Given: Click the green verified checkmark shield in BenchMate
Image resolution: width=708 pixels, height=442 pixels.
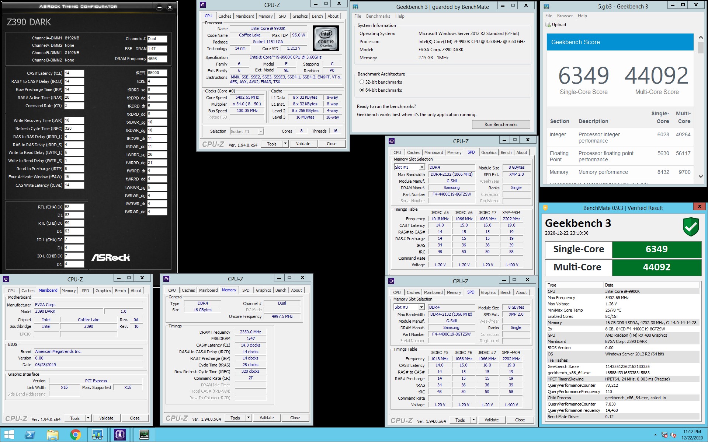Looking at the screenshot, I should pos(691,227).
